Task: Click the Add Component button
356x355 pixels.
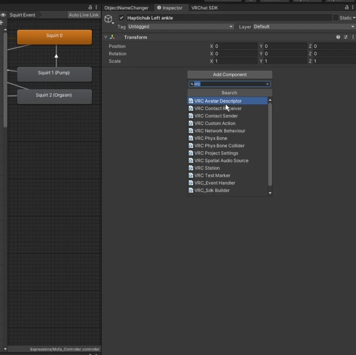Action: (230, 74)
